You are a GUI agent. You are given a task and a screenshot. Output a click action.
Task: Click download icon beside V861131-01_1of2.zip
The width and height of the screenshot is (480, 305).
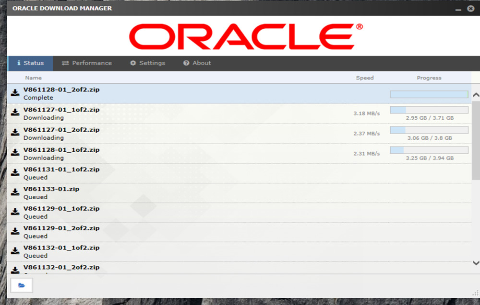click(15, 173)
